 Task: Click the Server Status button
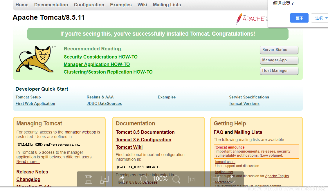pyautogui.click(x=279, y=50)
